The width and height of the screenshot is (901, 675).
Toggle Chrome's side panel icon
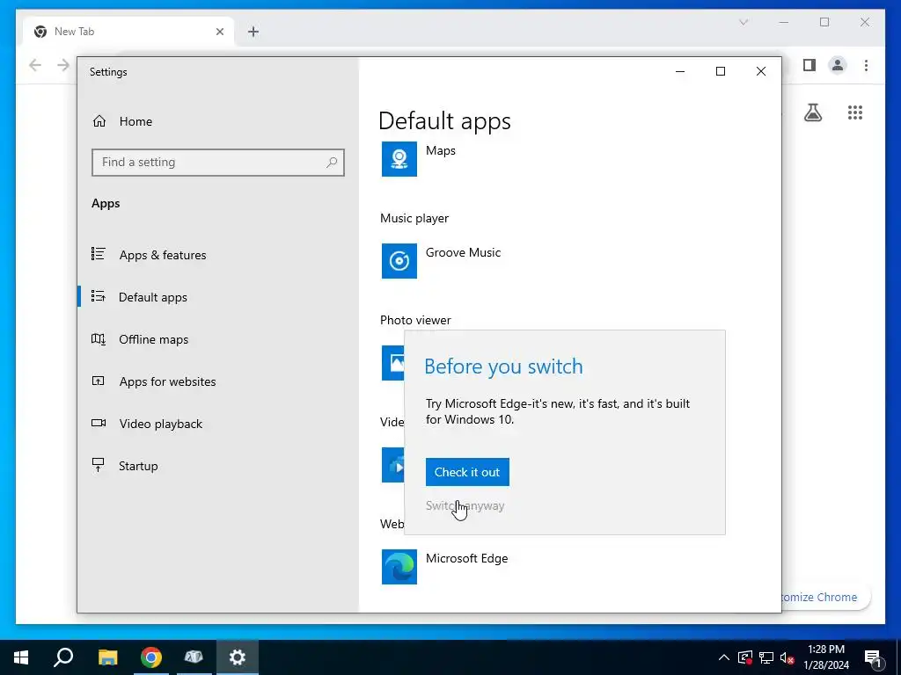[809, 65]
